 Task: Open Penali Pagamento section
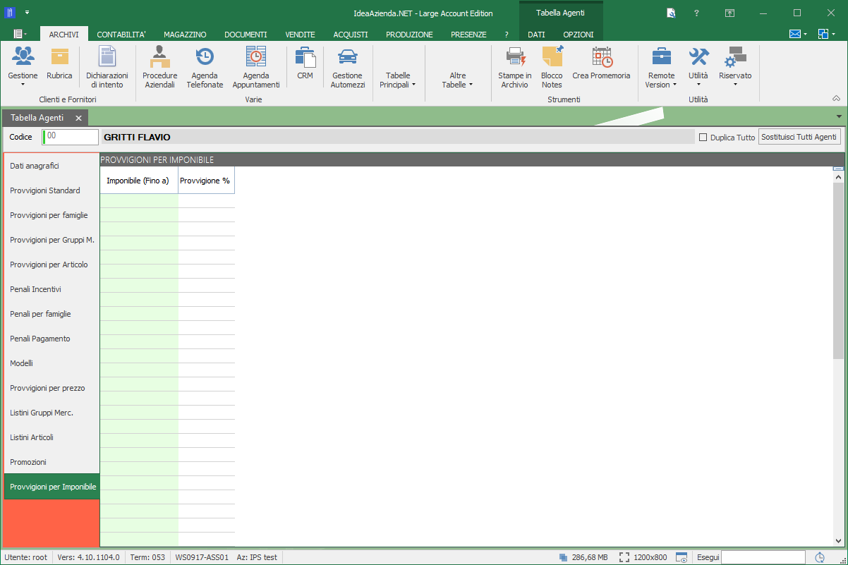52,339
